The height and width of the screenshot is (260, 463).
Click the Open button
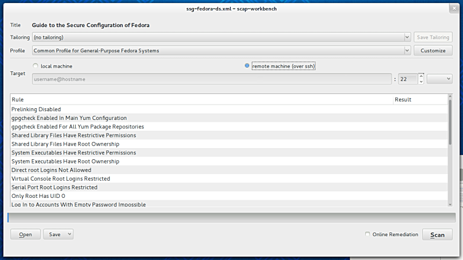tap(25, 234)
